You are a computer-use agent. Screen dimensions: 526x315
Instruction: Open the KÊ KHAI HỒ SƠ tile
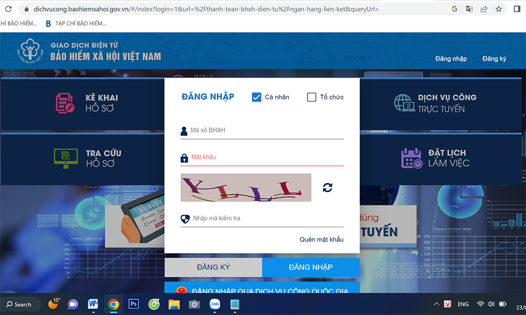click(83, 104)
